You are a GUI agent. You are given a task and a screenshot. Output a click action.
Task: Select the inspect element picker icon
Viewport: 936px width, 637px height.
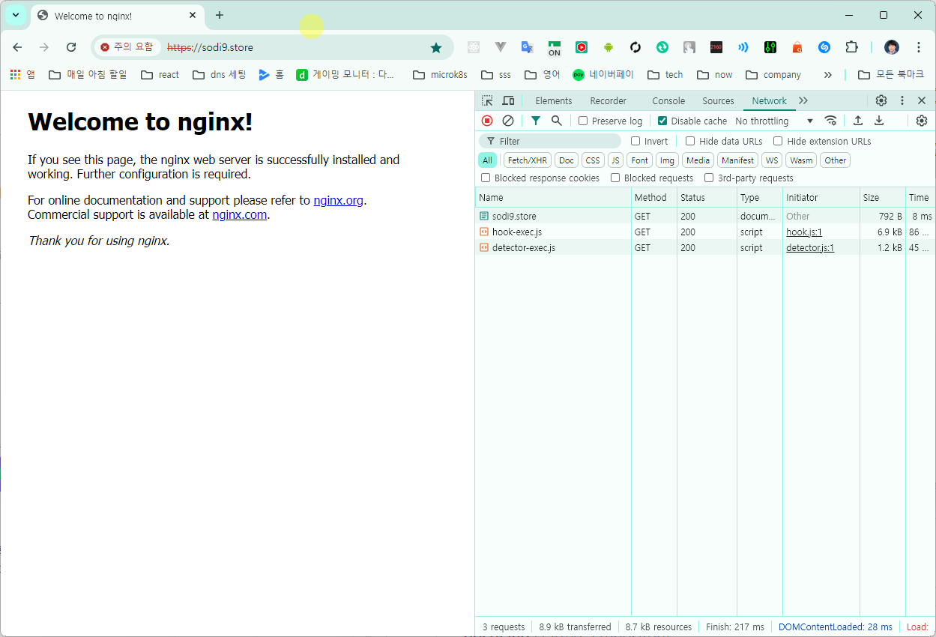point(487,100)
